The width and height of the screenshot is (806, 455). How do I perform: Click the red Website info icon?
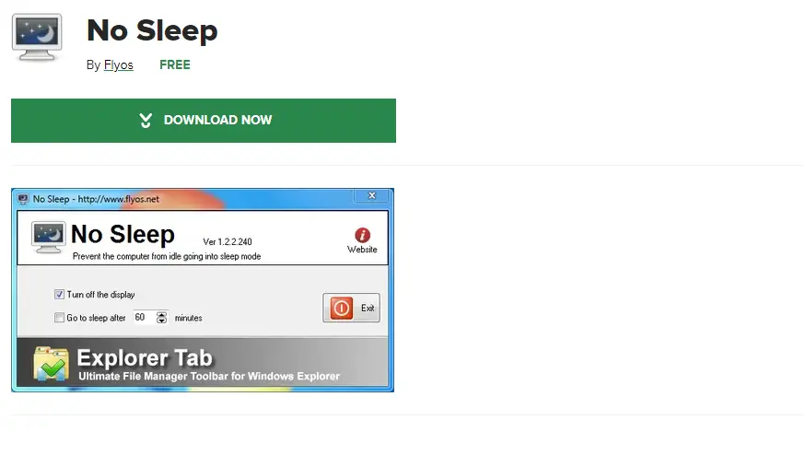tap(362, 235)
